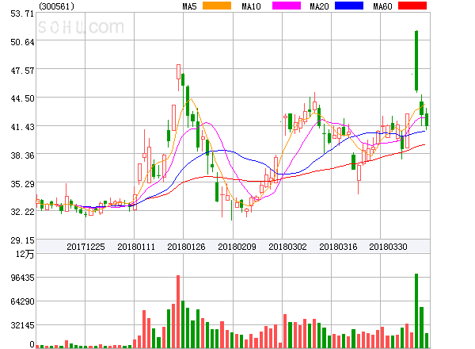Click the 41.43 price axis label

click(x=22, y=127)
